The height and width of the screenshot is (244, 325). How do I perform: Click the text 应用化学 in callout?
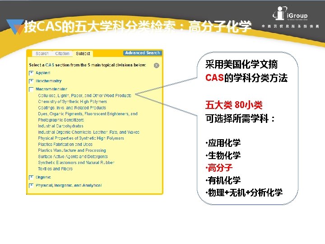tap(224, 143)
